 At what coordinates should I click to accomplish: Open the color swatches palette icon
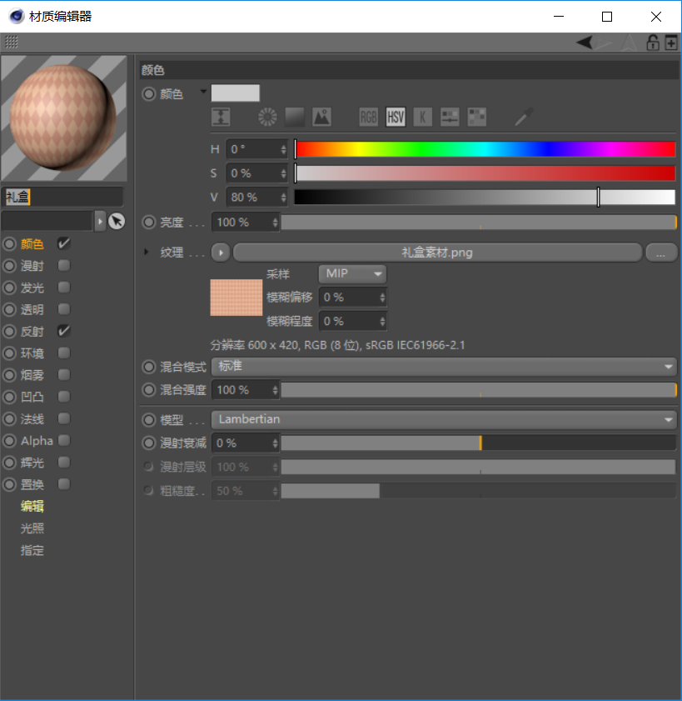coord(476,117)
